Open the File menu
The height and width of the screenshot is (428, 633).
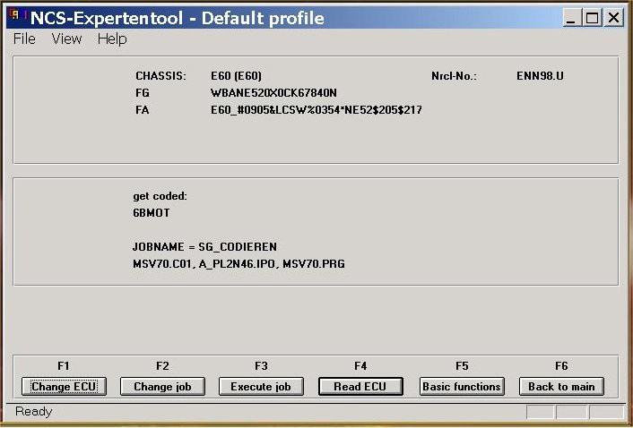[x=24, y=39]
